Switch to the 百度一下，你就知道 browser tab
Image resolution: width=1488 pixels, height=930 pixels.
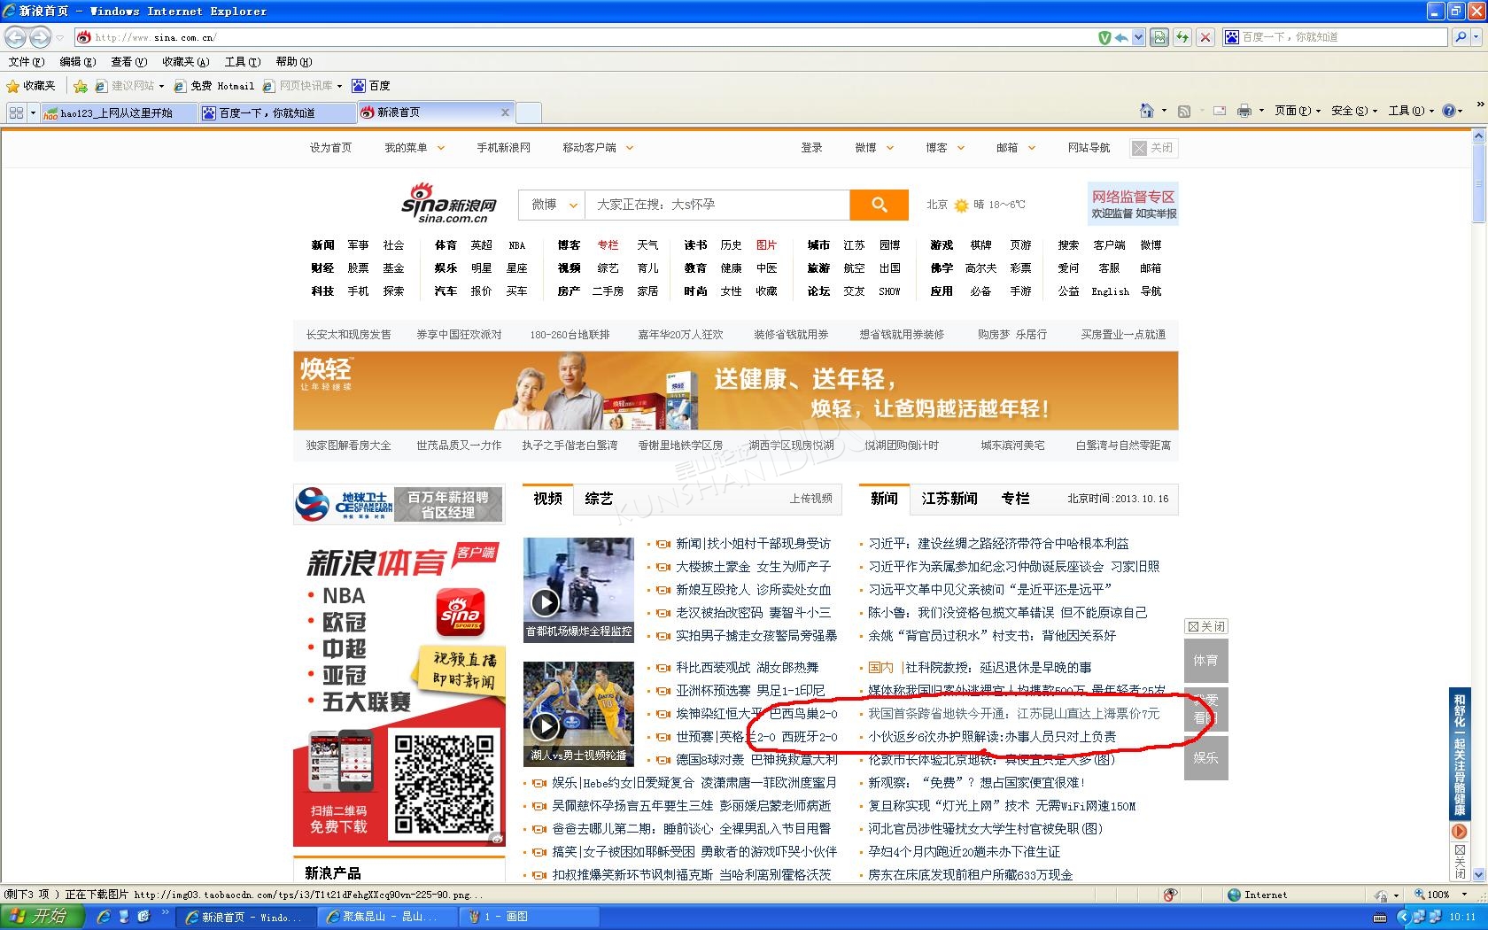point(276,112)
